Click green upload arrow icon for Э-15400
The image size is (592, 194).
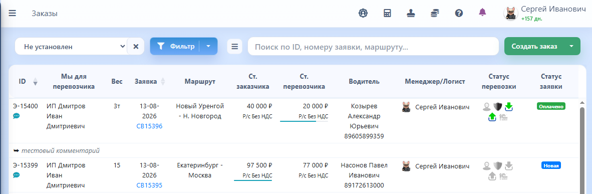(492, 117)
